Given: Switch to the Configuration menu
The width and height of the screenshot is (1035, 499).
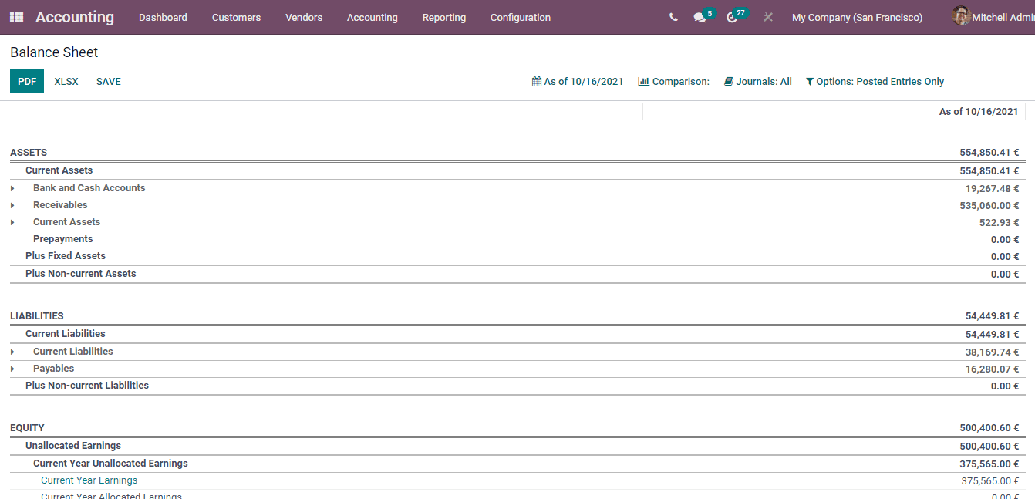Looking at the screenshot, I should point(520,17).
